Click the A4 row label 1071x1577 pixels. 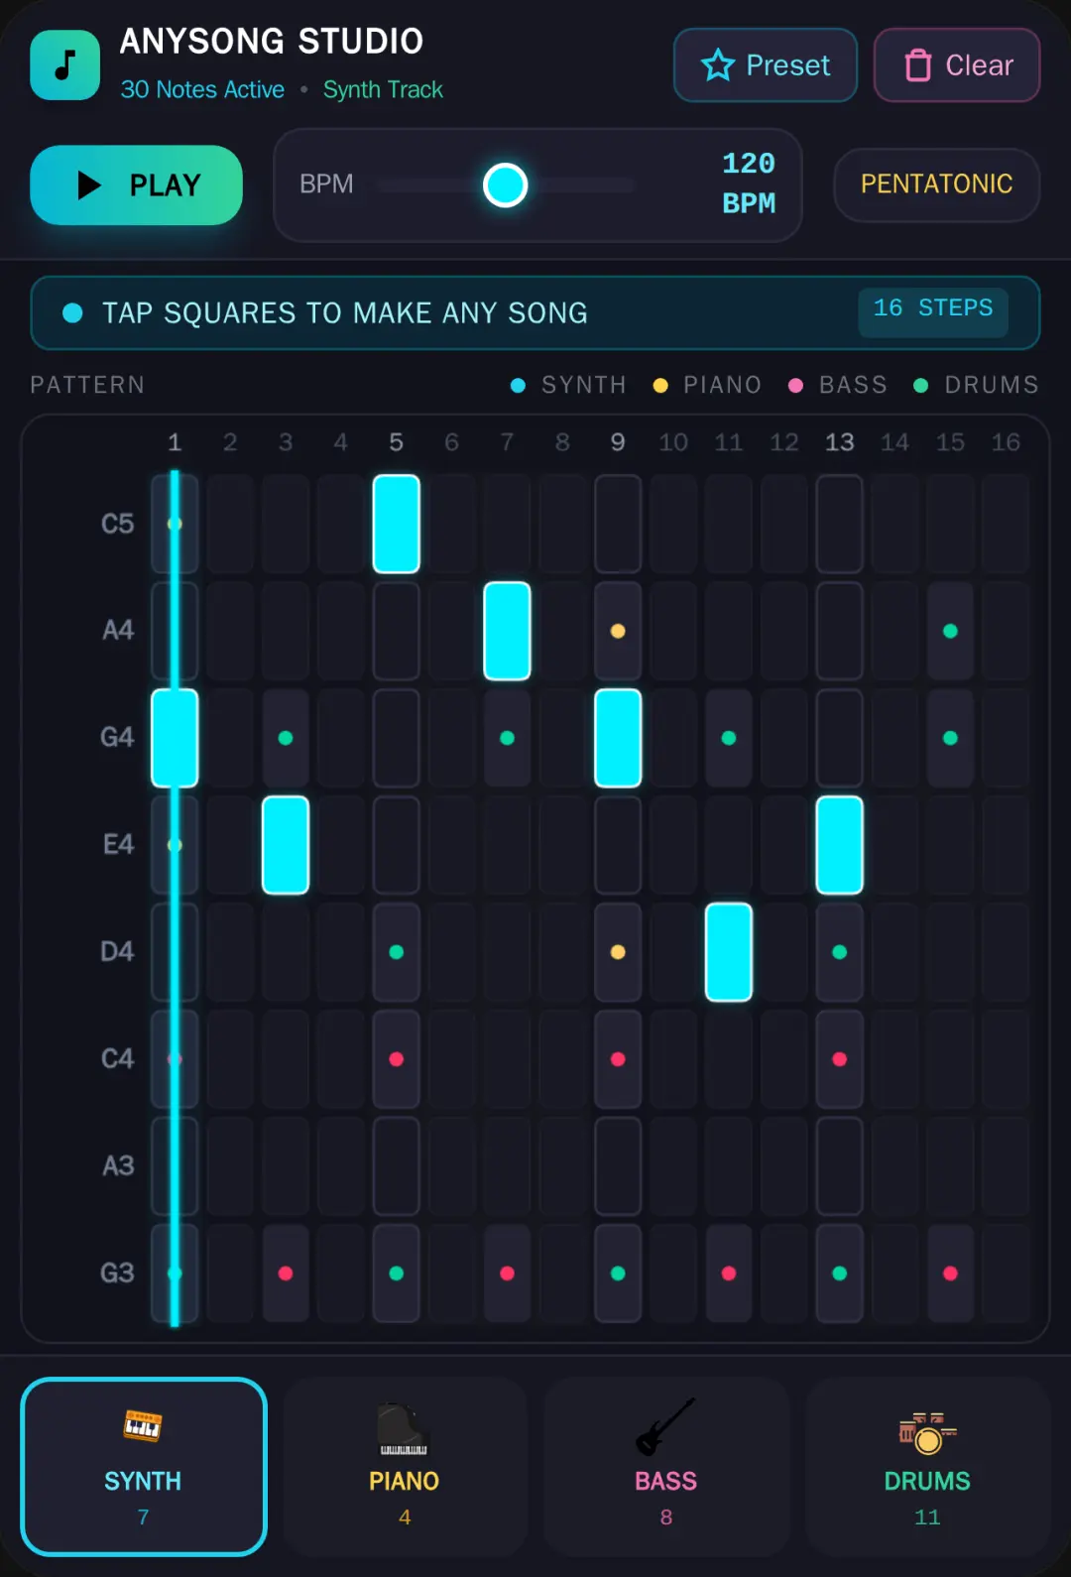click(117, 631)
